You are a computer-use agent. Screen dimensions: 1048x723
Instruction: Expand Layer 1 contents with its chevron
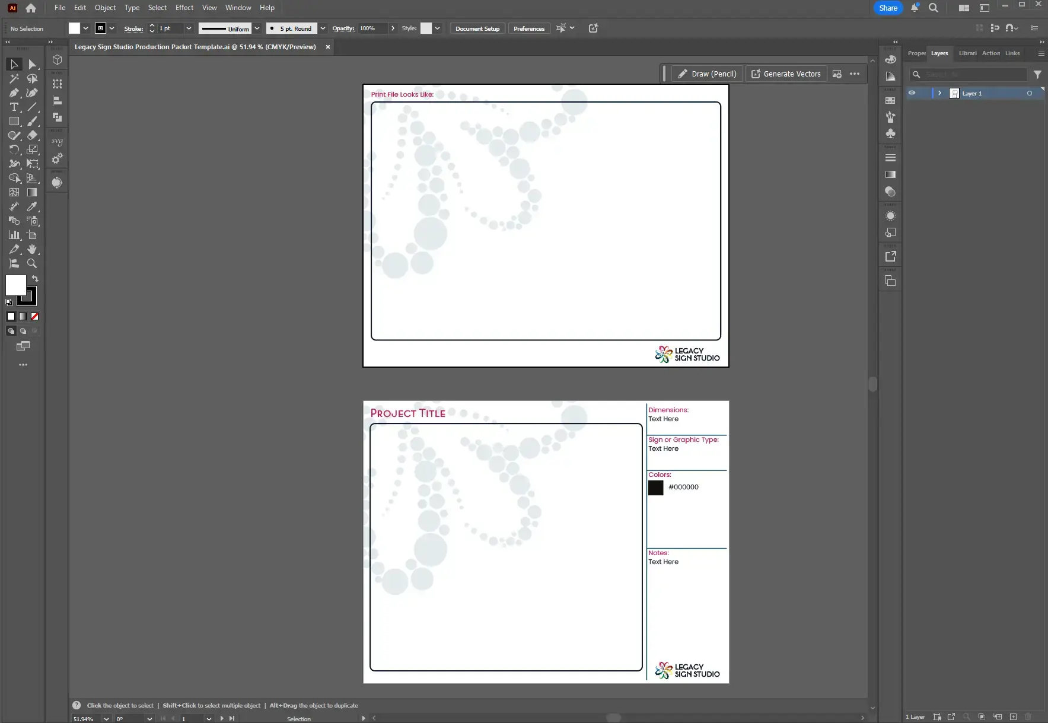click(x=939, y=93)
